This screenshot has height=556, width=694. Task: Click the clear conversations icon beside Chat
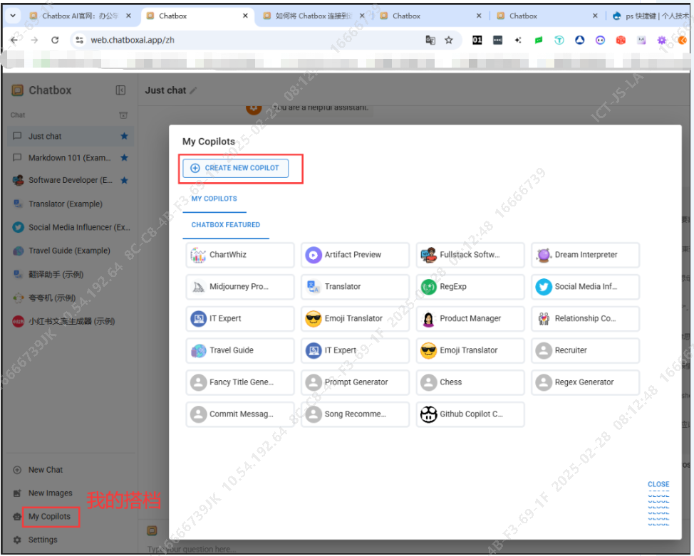pyautogui.click(x=123, y=115)
